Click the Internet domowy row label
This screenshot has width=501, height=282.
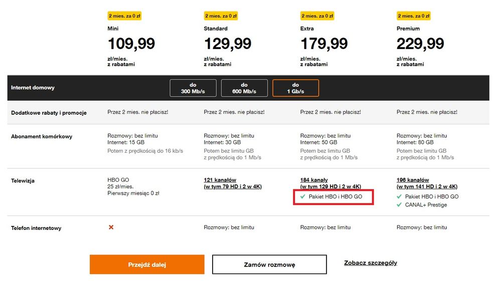[33, 88]
